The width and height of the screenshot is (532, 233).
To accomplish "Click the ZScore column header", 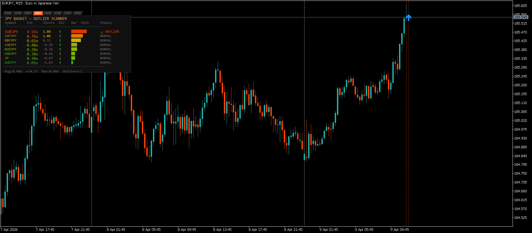I will [48, 23].
